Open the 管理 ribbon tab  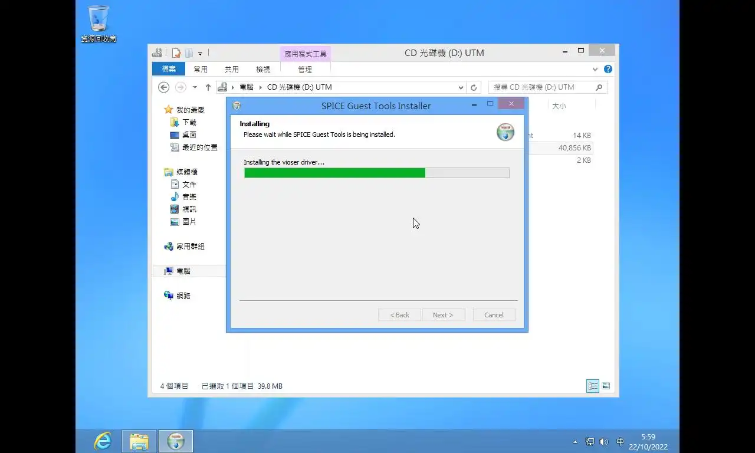click(305, 69)
